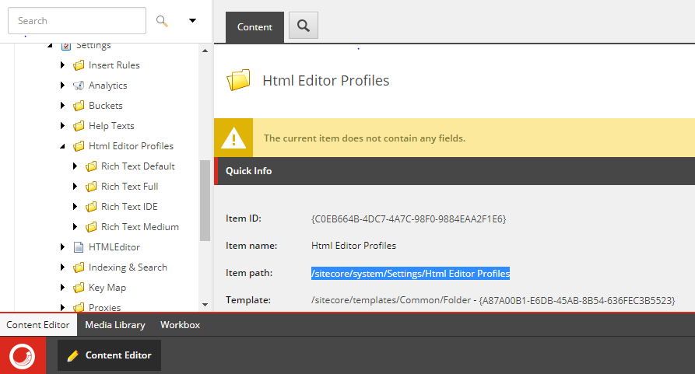
Task: Select the Insert Rules tree item
Action: coord(114,65)
